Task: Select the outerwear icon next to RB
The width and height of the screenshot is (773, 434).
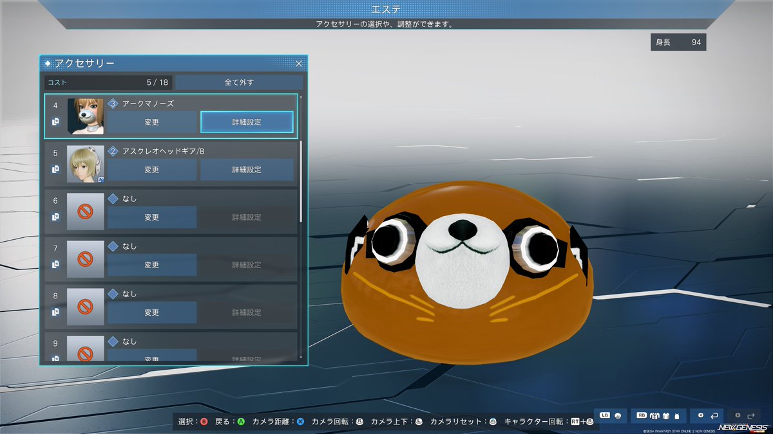Action: coord(655,415)
